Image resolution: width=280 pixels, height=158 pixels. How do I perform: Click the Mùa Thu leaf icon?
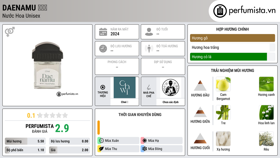101,149
